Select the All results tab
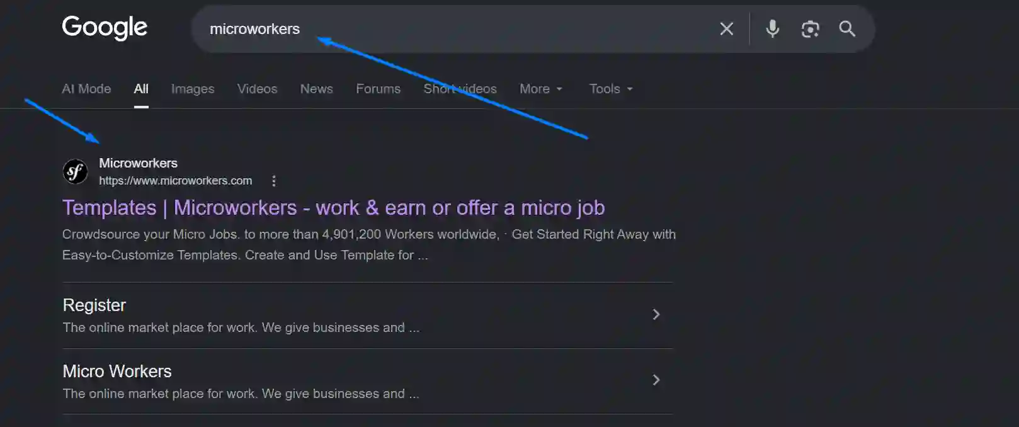 (x=141, y=89)
